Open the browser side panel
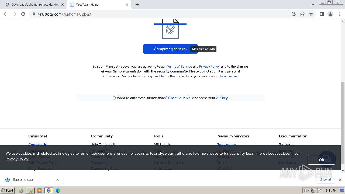This screenshot has height=194, width=345. pos(322,14)
